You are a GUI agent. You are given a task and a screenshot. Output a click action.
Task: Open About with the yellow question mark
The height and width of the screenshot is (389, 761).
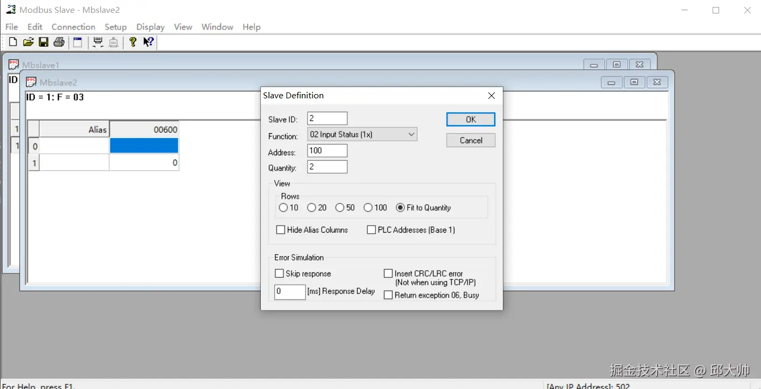click(133, 42)
